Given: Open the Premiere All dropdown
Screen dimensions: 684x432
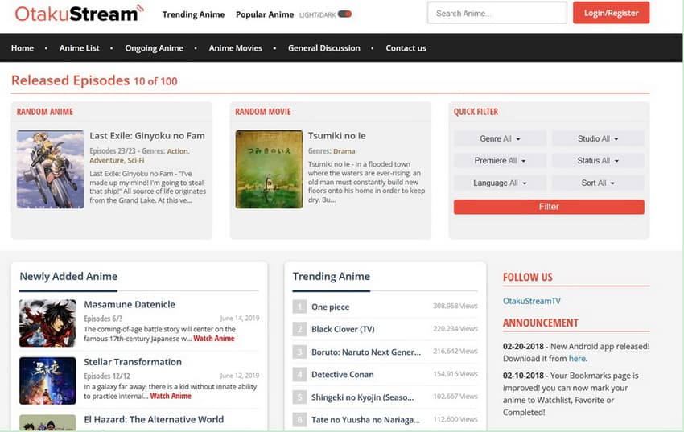Looking at the screenshot, I should (x=500, y=161).
